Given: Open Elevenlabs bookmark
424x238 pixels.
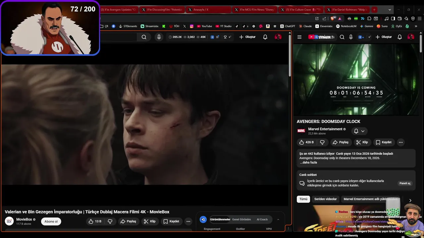Looking at the screenshot, I should 324,26.
